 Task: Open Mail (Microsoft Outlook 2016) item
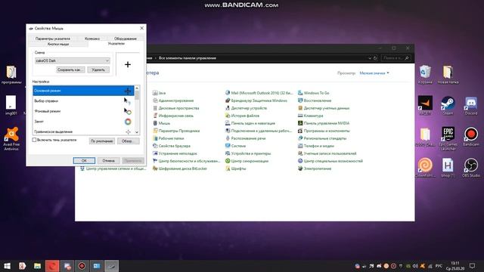click(x=259, y=93)
